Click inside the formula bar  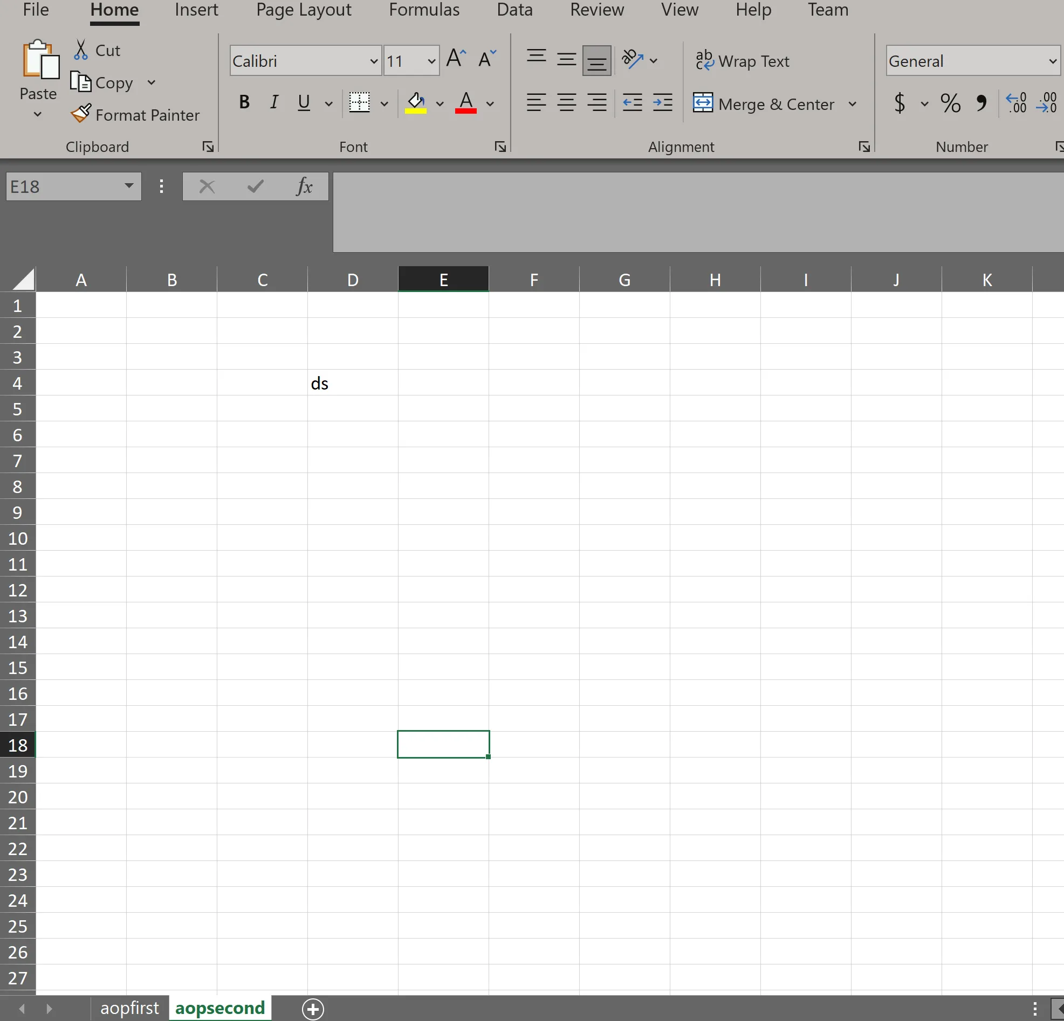pyautogui.click(x=698, y=212)
